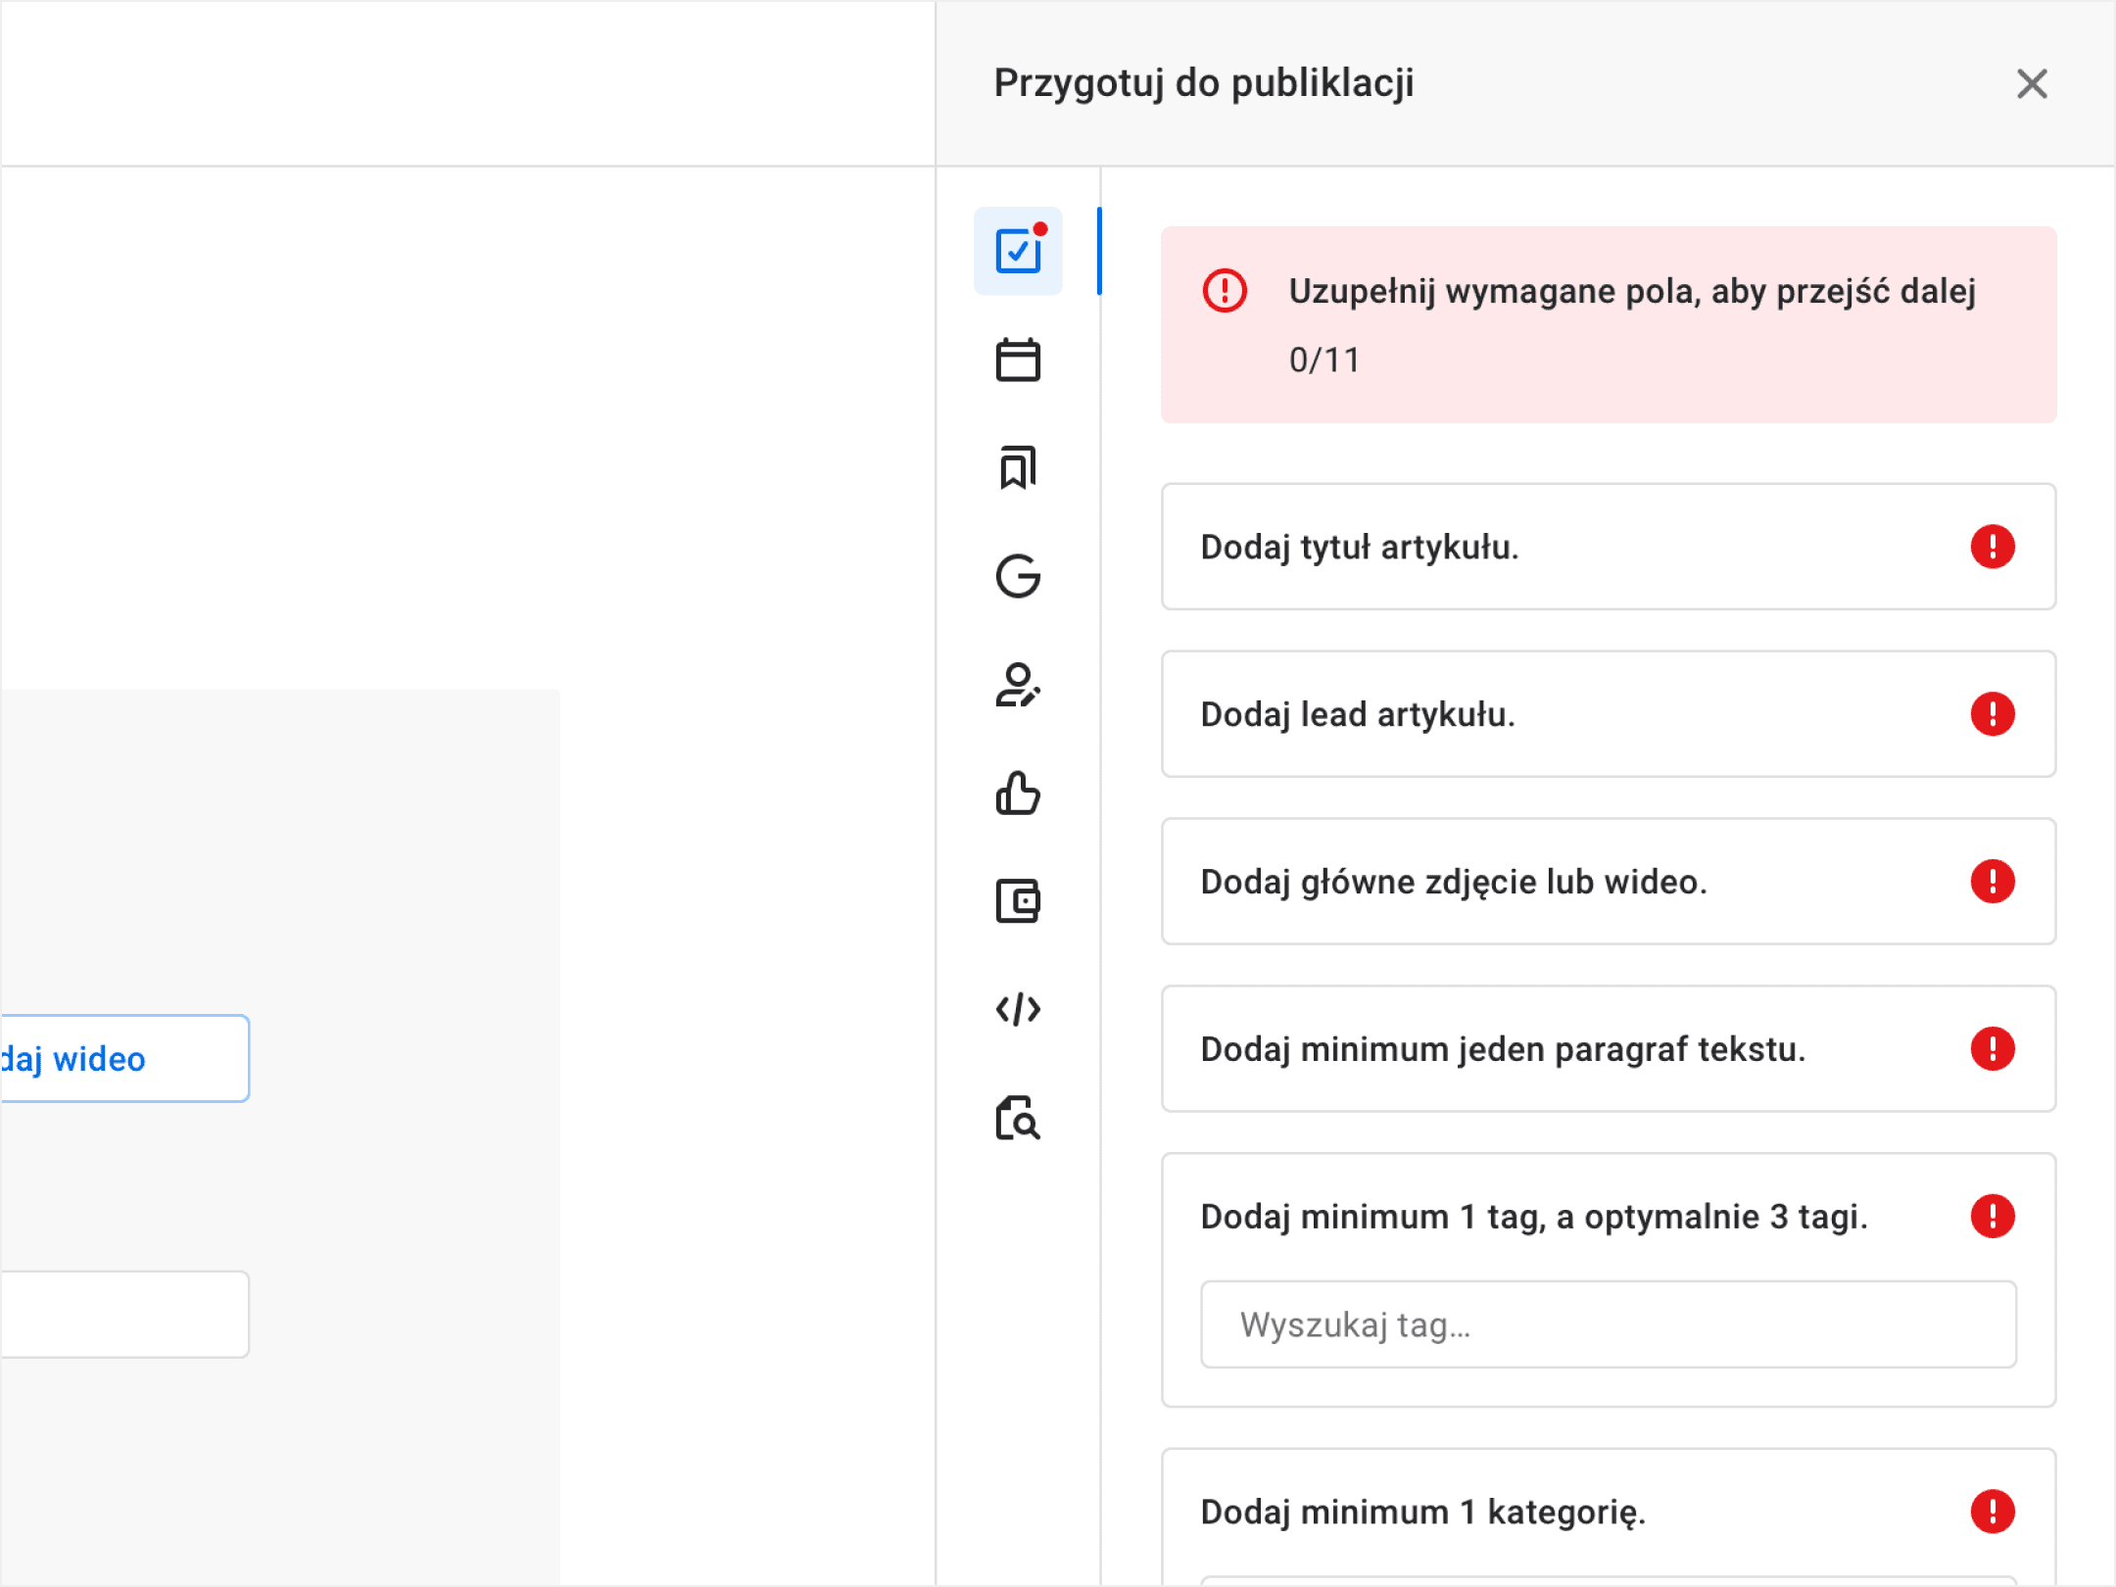The image size is (2116, 1587).
Task: Select 'Dodaj lead artykułu' checklist item
Action: click(x=1609, y=714)
